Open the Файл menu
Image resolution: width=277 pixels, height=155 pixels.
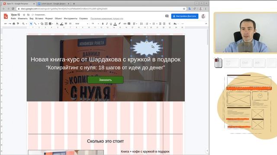13,19
